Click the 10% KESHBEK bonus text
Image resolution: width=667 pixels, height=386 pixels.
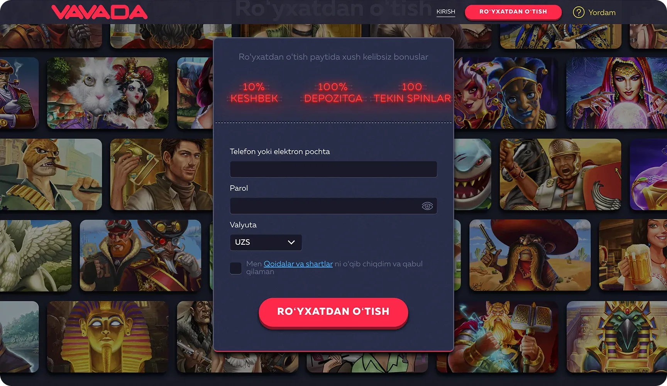254,93
